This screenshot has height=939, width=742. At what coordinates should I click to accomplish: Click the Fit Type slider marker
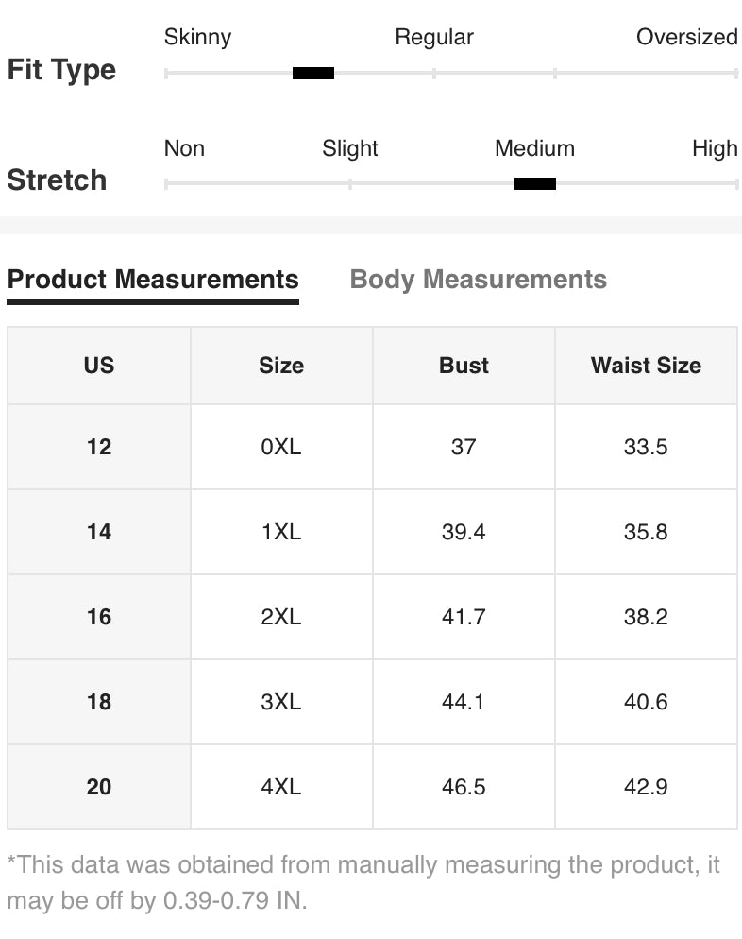[313, 73]
